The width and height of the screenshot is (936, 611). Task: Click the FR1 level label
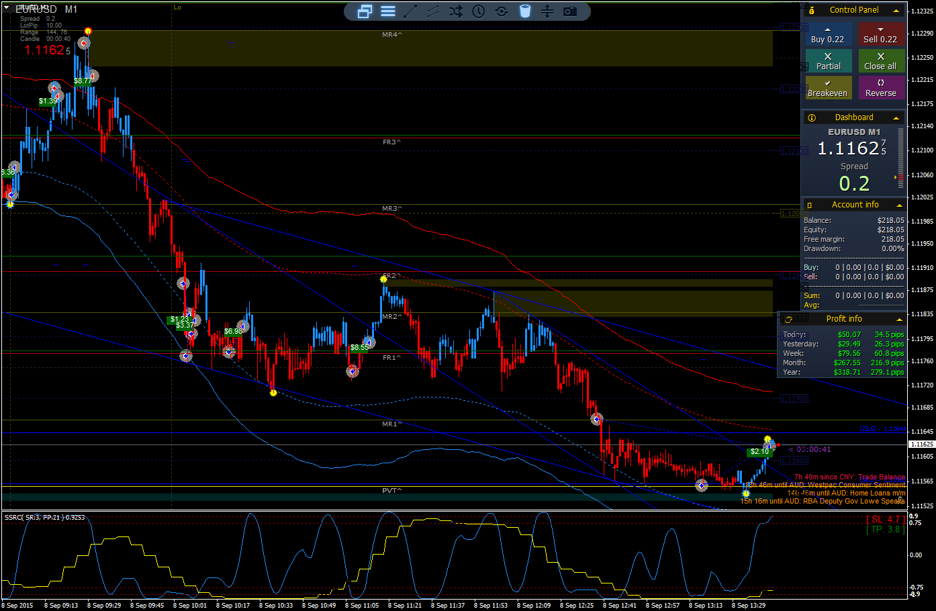point(391,358)
